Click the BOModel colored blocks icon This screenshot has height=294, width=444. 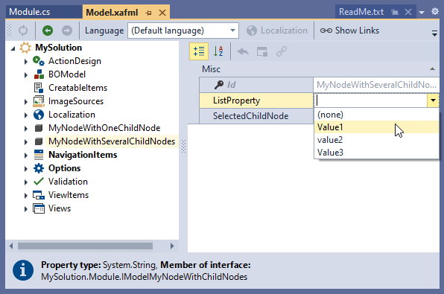click(x=39, y=74)
